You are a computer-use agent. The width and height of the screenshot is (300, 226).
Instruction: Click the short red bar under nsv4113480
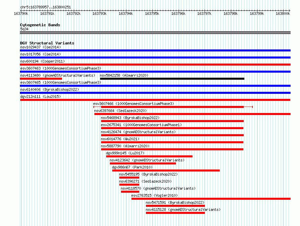click(41, 79)
